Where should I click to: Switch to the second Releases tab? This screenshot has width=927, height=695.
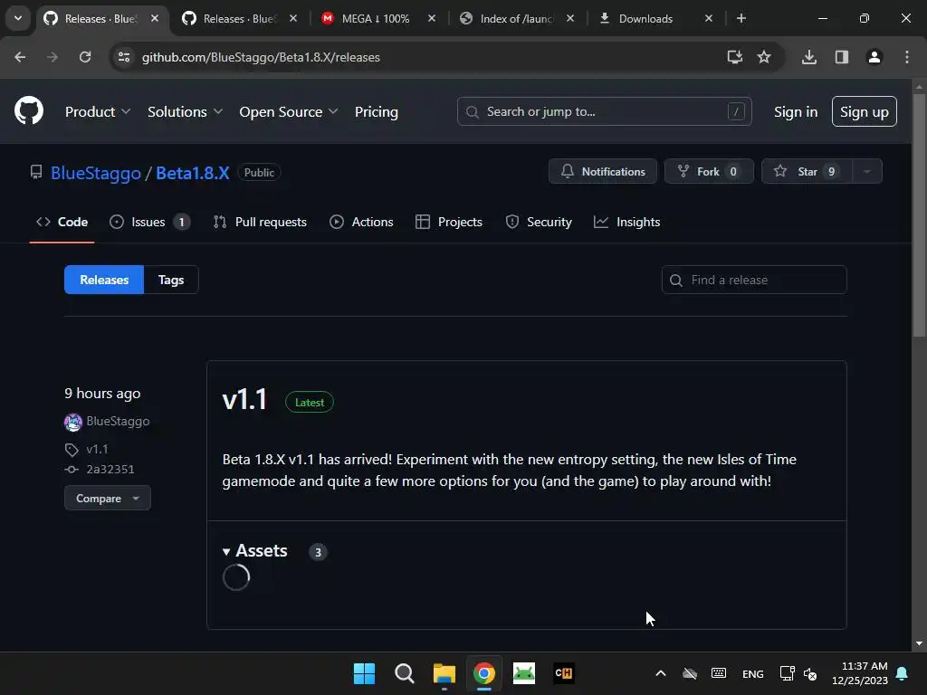click(239, 18)
